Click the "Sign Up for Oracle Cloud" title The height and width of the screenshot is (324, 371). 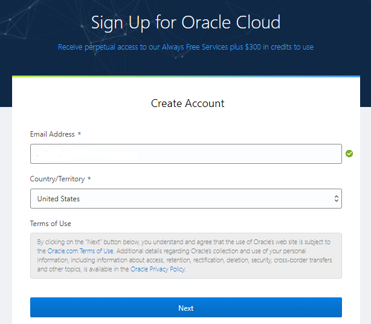(185, 23)
